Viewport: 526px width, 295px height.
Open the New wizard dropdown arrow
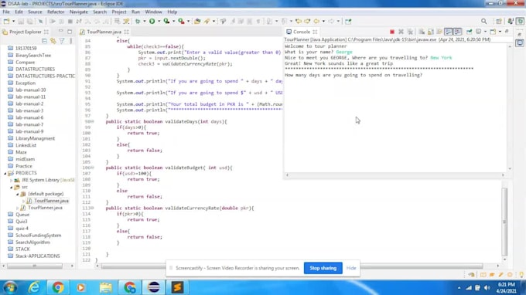(x=13, y=21)
